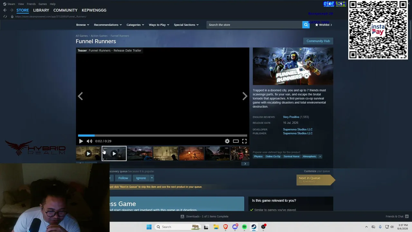Open the Community Hub

(x=318, y=41)
